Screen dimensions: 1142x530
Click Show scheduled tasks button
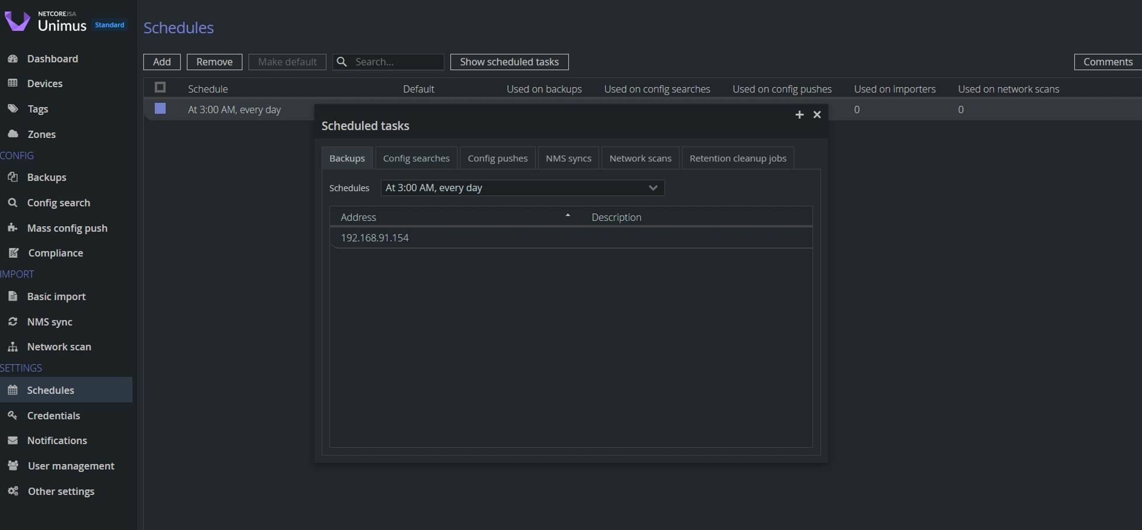tap(509, 62)
